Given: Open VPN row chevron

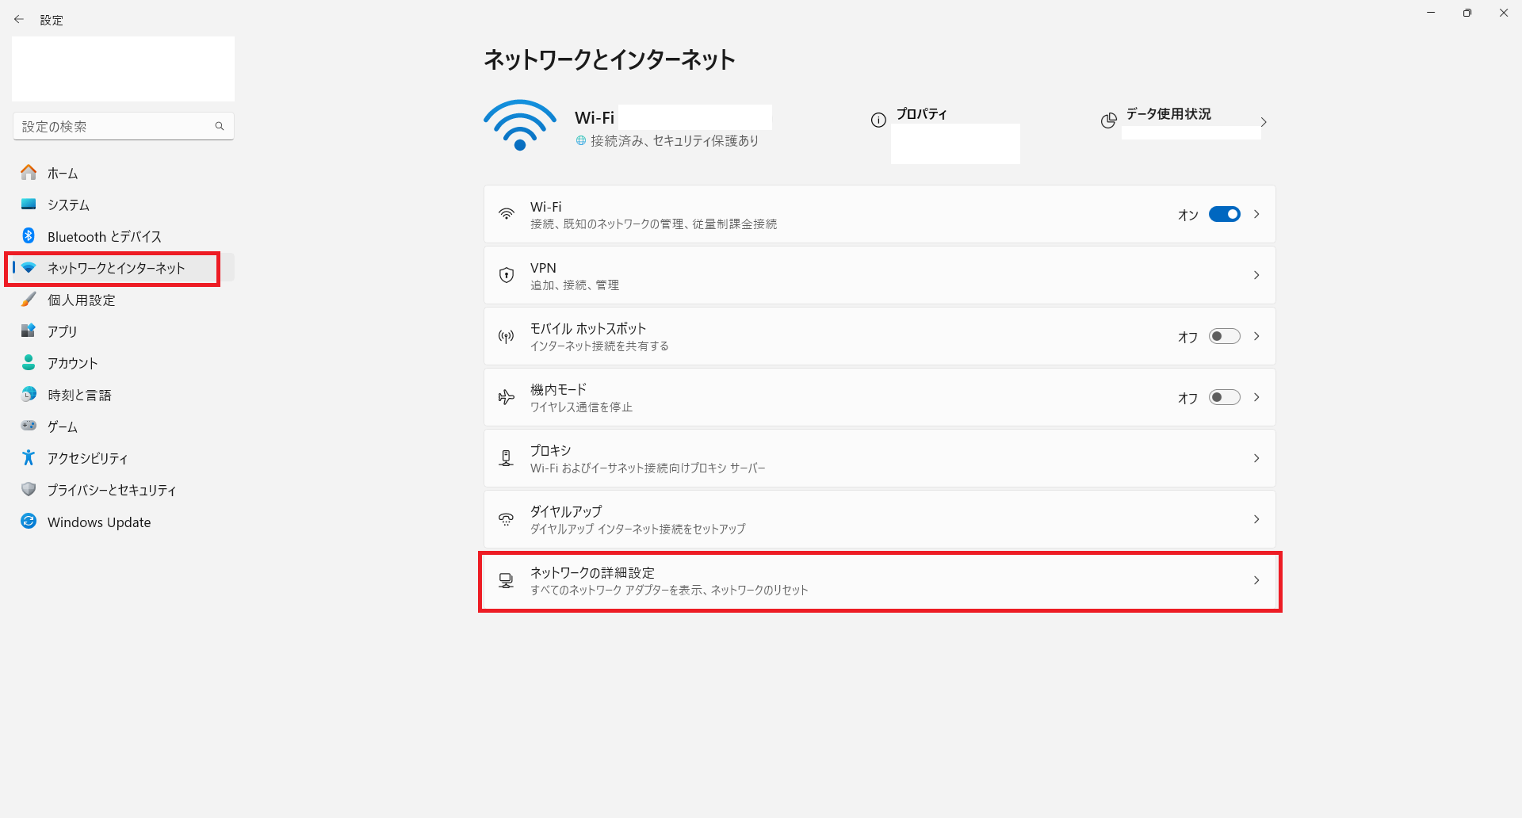Looking at the screenshot, I should coord(1256,275).
